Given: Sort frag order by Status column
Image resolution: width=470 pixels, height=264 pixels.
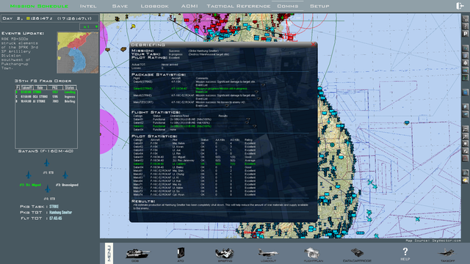Looking at the screenshot, I should (70, 88).
